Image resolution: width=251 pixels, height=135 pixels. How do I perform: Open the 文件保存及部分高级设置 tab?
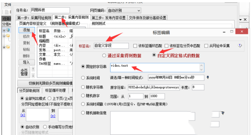147,18
